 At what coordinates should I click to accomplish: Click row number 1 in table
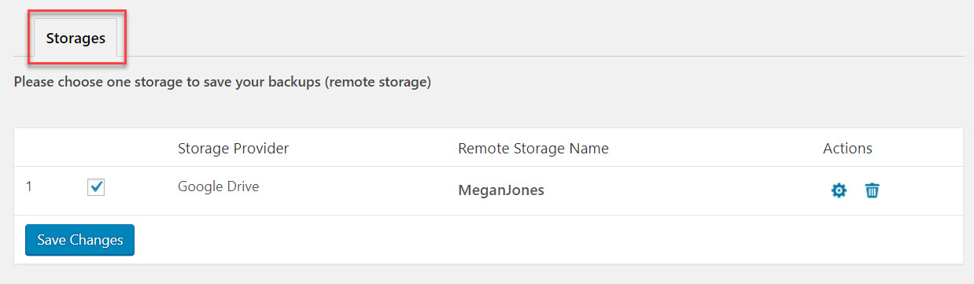pos(29,186)
